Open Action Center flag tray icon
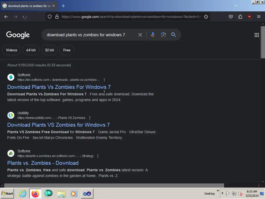 pyautogui.click(x=228, y=193)
